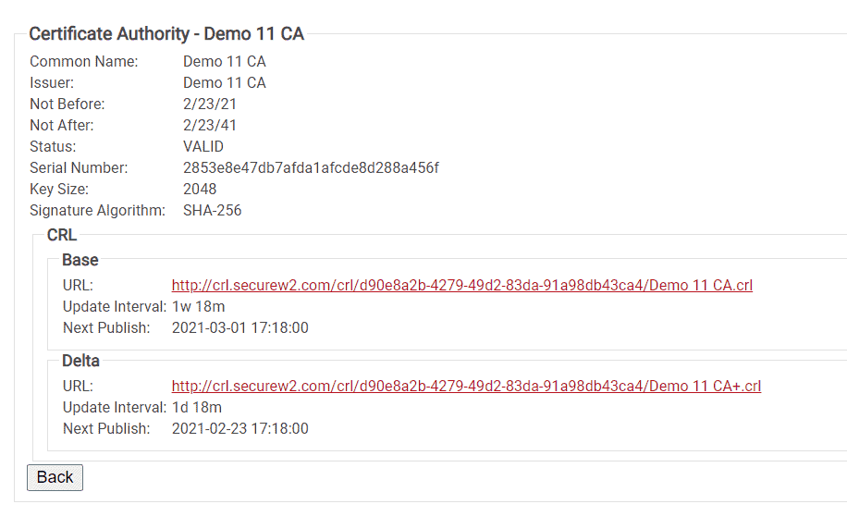The image size is (847, 529).
Task: Click the Base section heading
Action: tap(80, 260)
